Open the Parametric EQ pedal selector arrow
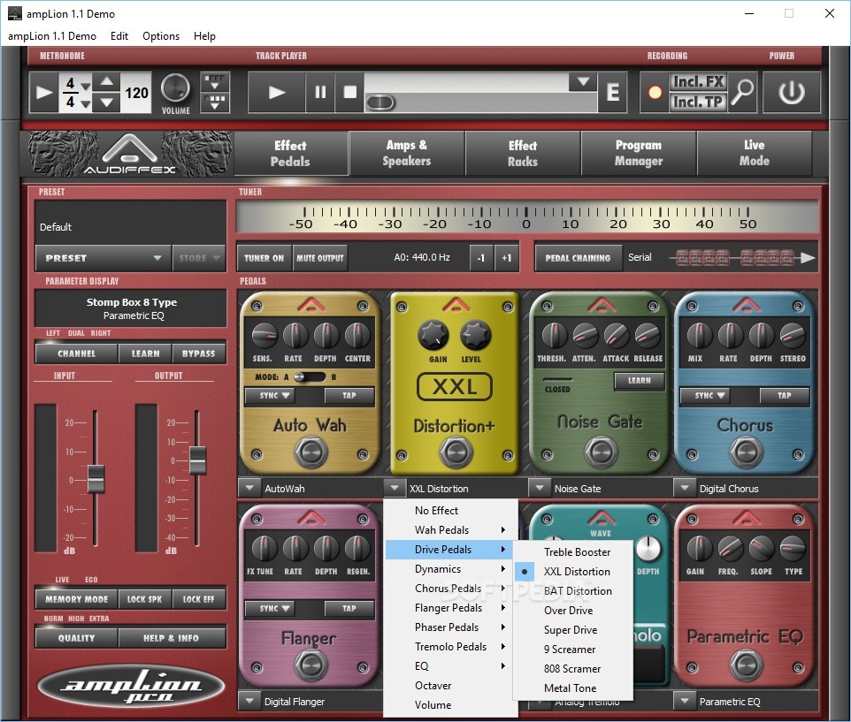Image resolution: width=851 pixels, height=722 pixels. click(x=685, y=701)
